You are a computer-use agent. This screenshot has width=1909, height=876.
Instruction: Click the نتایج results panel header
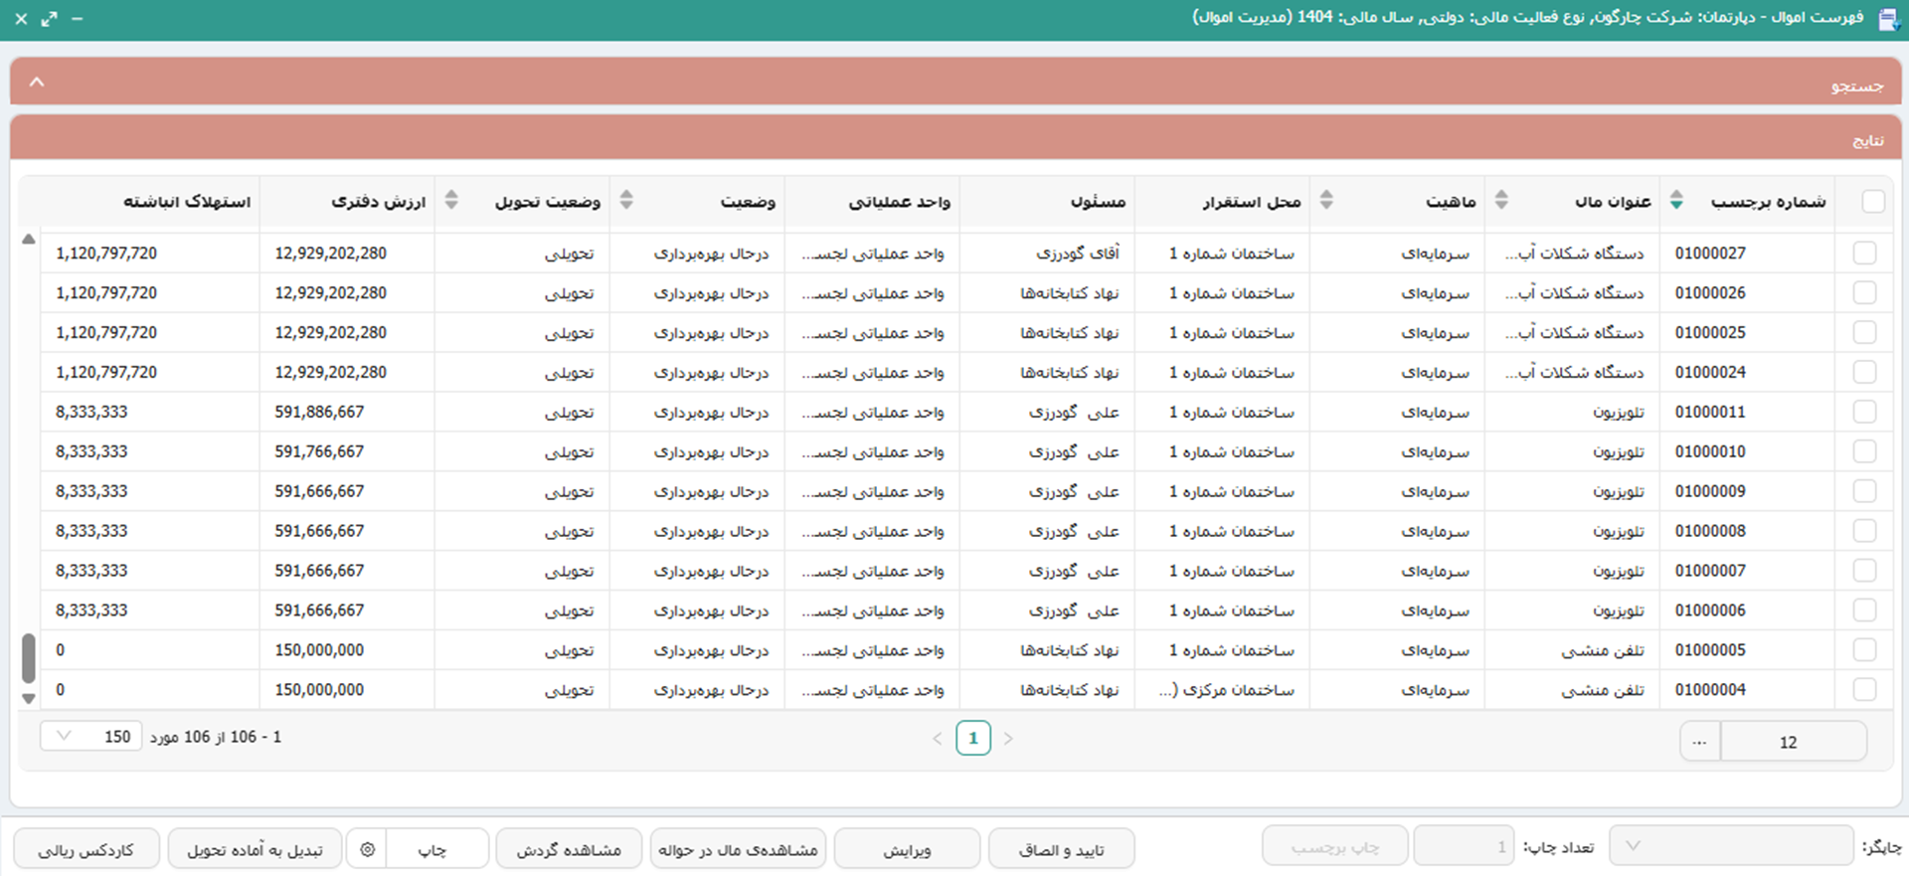(954, 140)
